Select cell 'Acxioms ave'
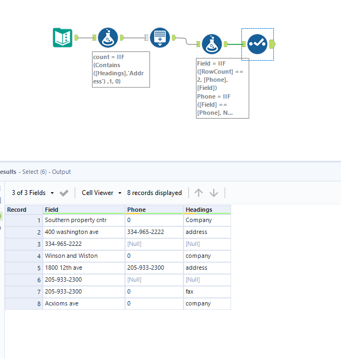 (x=84, y=303)
